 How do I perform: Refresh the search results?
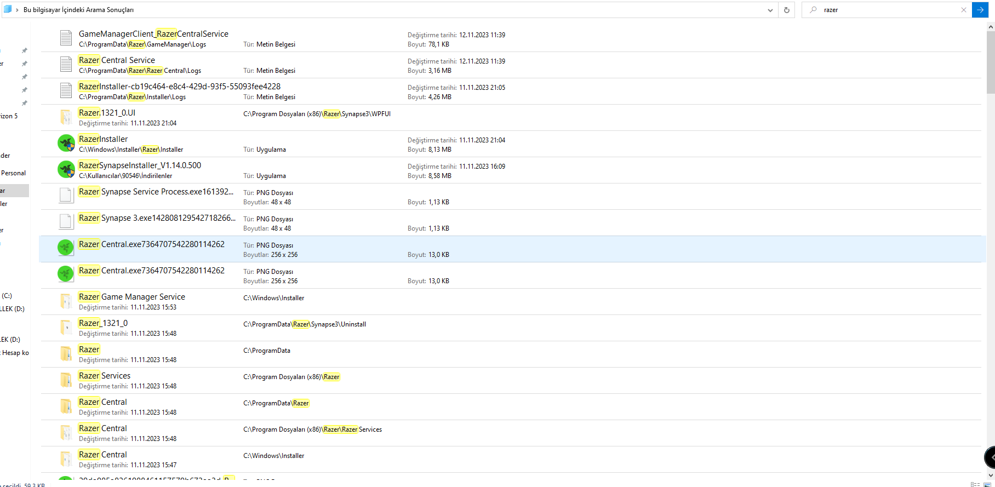coord(787,10)
